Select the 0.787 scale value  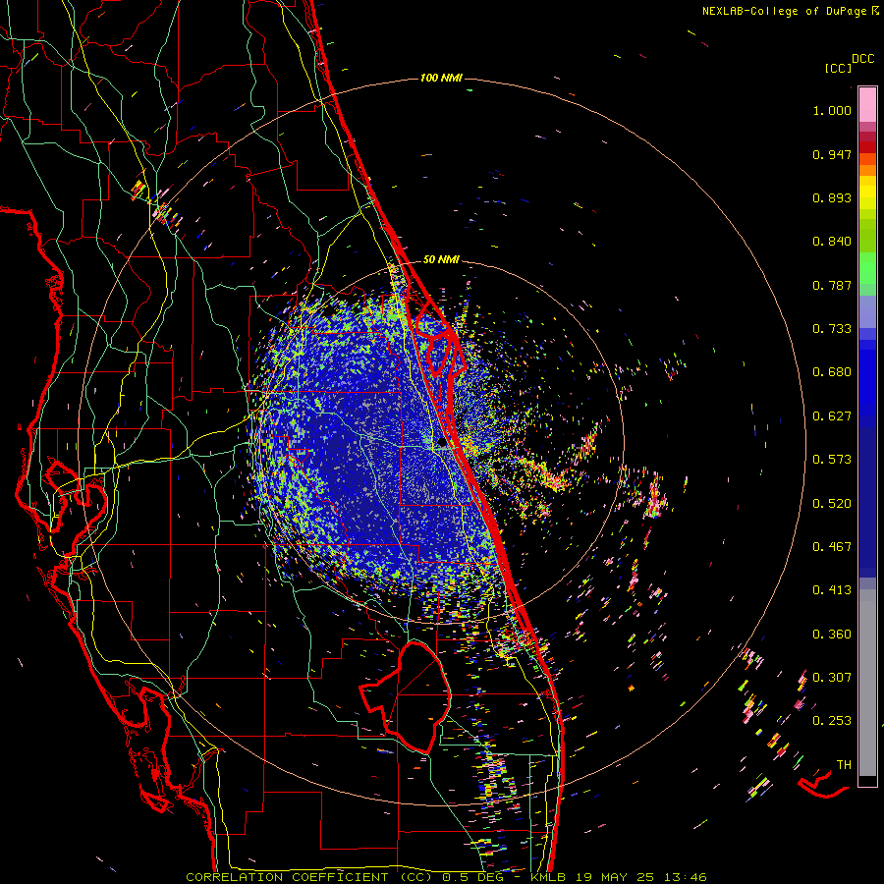(832, 285)
